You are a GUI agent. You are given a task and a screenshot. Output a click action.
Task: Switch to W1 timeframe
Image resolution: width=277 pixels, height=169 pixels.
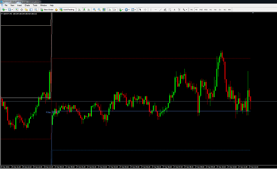coord(225,10)
